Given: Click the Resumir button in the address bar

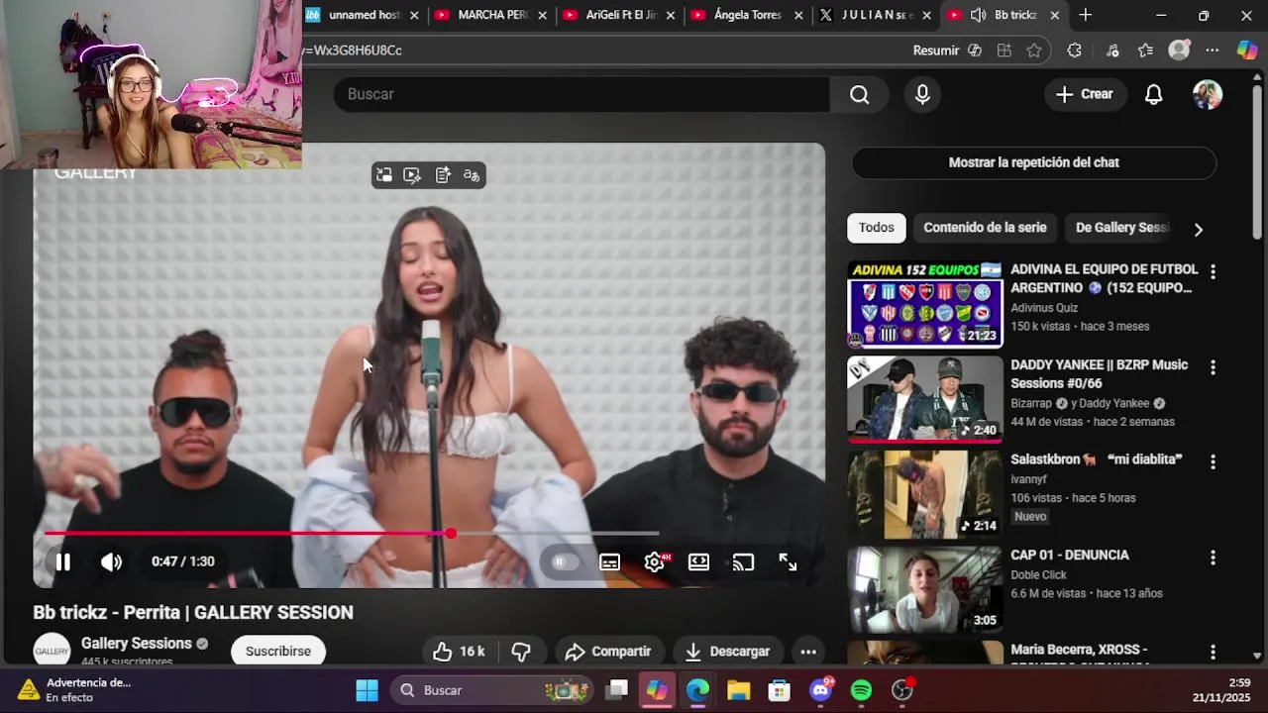Looking at the screenshot, I should [x=947, y=51].
